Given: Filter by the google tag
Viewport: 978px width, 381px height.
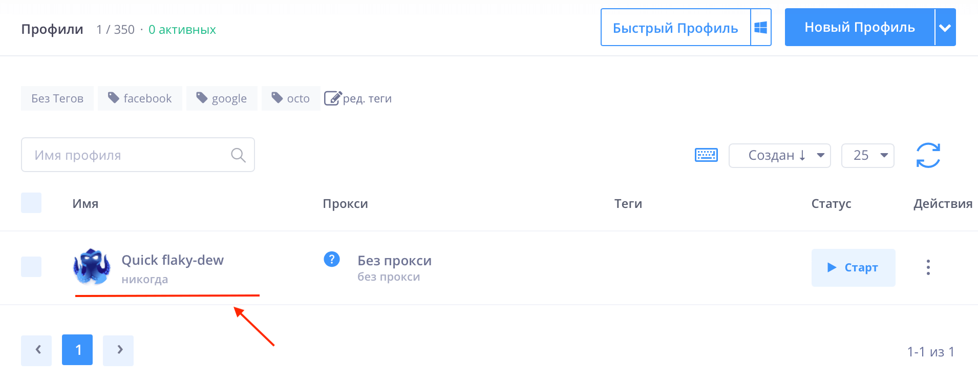Looking at the screenshot, I should click(x=222, y=98).
